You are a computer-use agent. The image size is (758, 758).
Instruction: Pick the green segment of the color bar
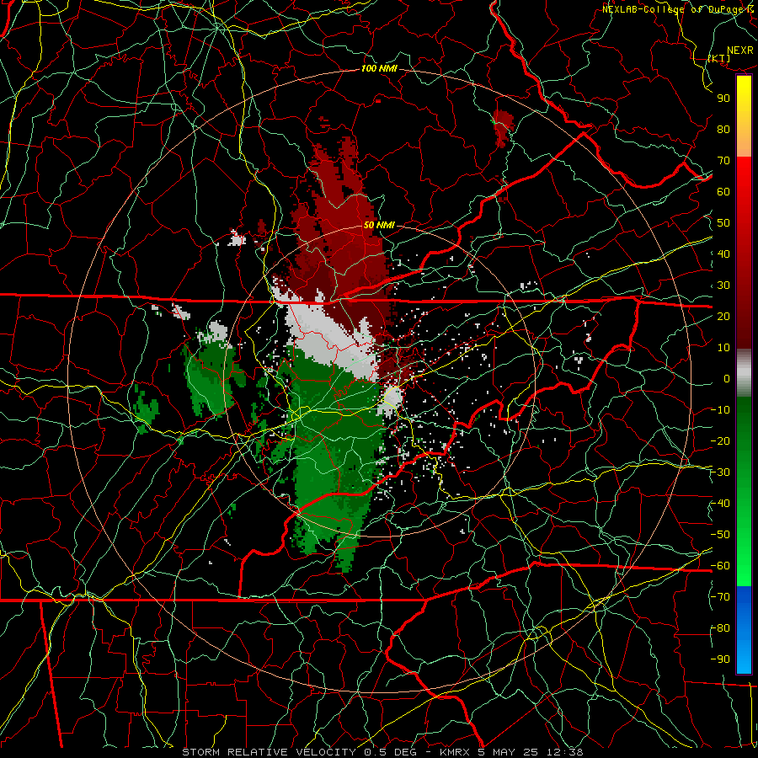[x=744, y=491]
